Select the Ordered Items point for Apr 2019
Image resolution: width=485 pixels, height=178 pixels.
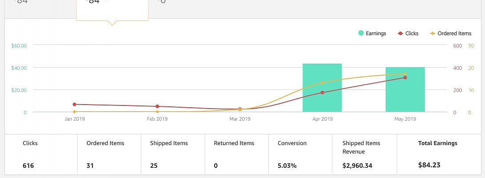tap(322, 83)
